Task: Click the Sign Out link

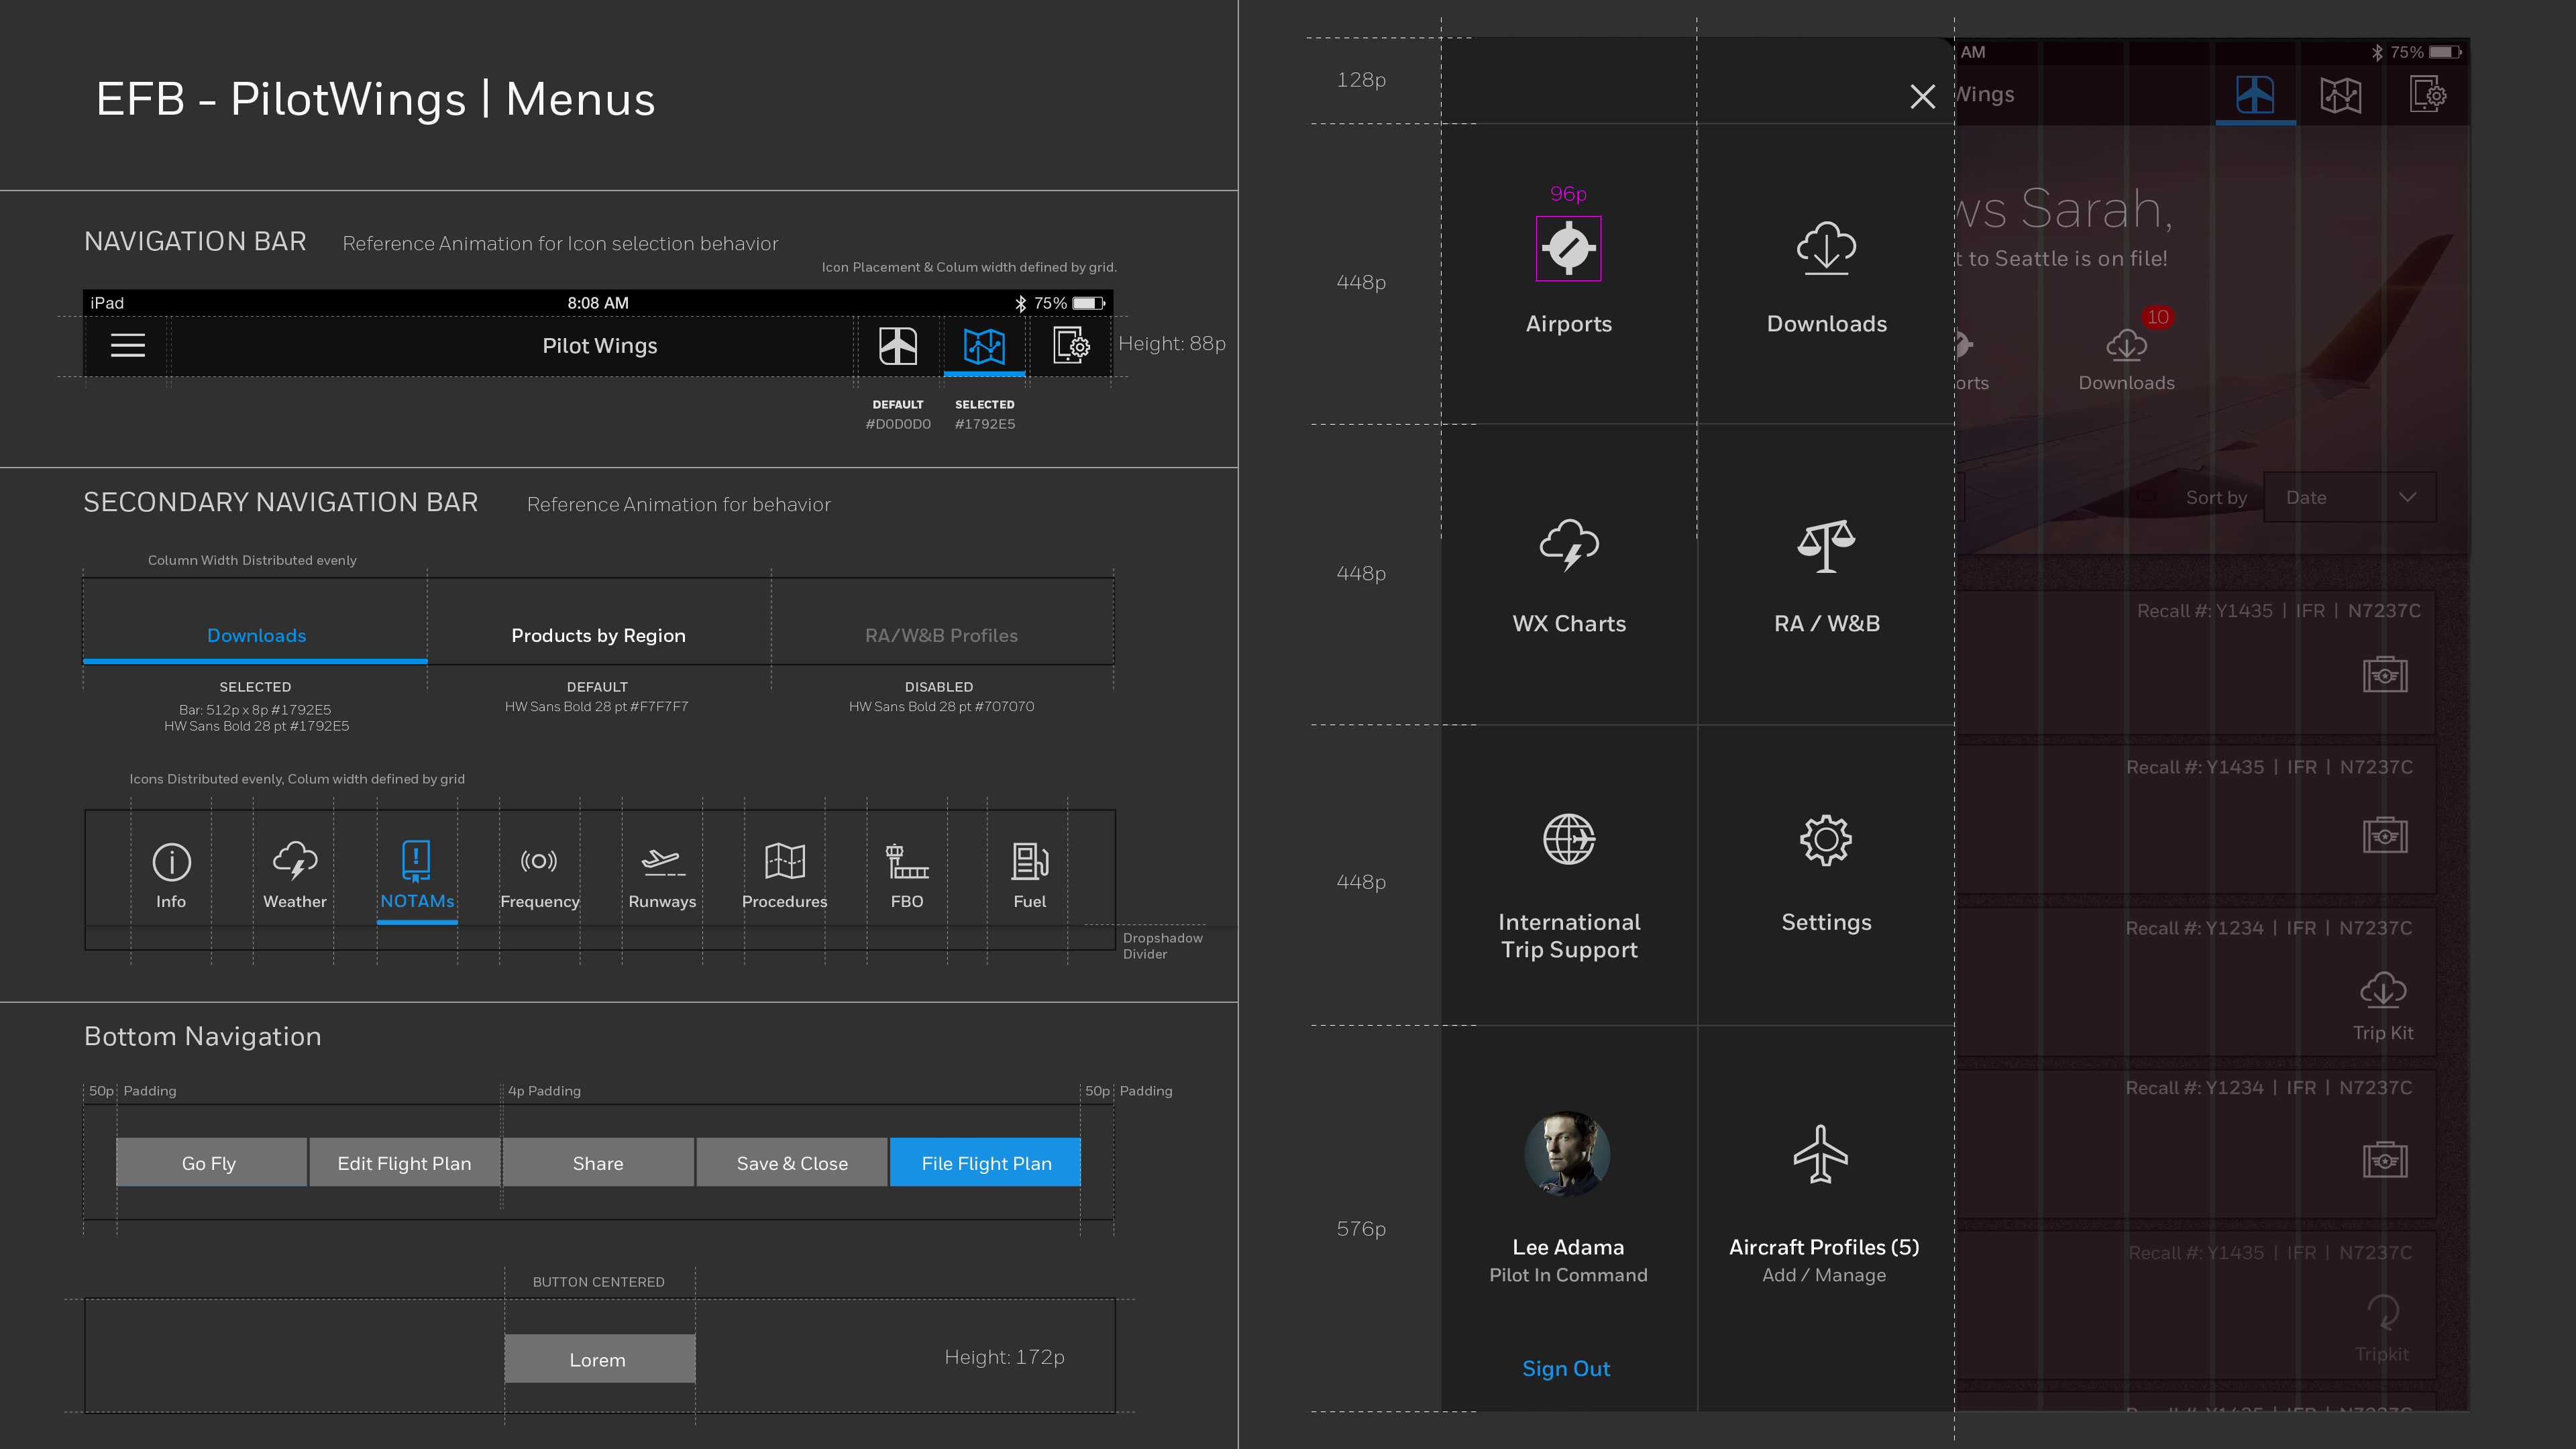Action: pyautogui.click(x=1566, y=1368)
